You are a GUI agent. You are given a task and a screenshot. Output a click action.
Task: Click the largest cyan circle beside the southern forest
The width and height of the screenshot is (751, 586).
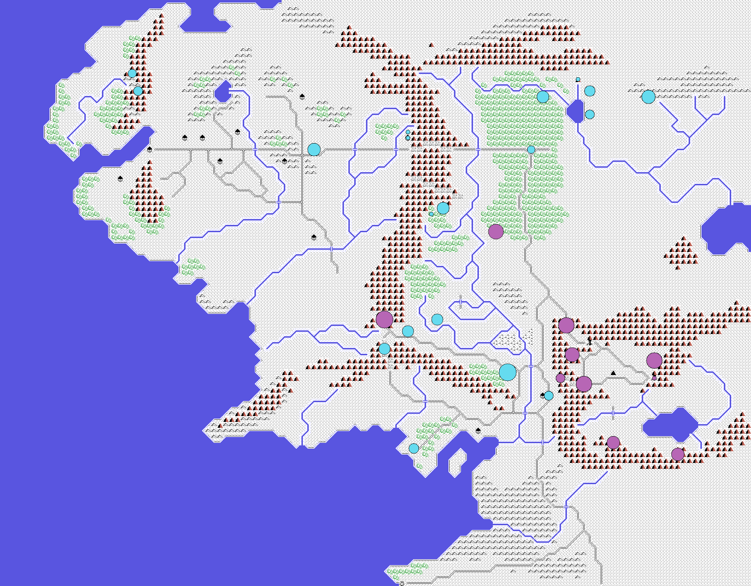(508, 372)
